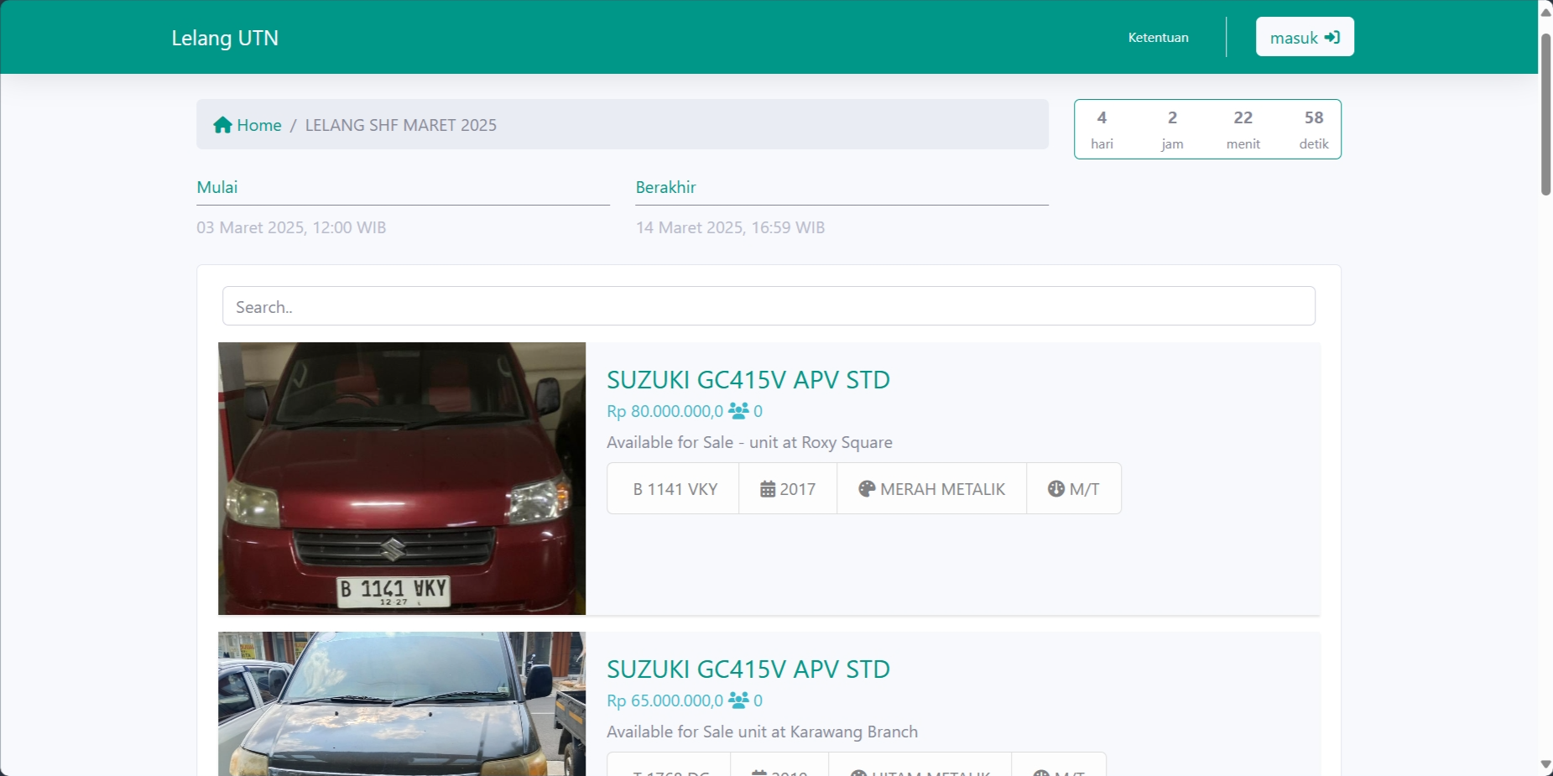This screenshot has width=1553, height=776.
Task: Click the calendar icon next to 2017
Action: 769,487
